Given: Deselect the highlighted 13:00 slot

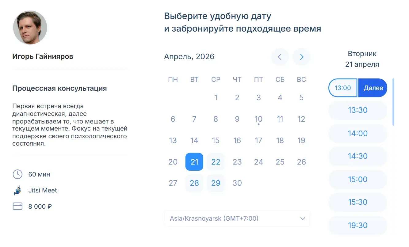Looking at the screenshot, I should point(342,88).
